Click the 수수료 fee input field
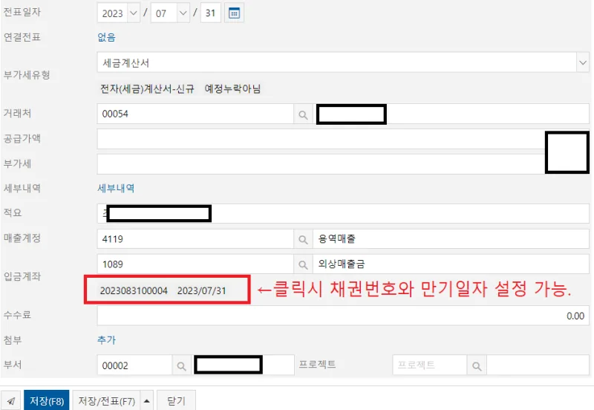 (343, 316)
